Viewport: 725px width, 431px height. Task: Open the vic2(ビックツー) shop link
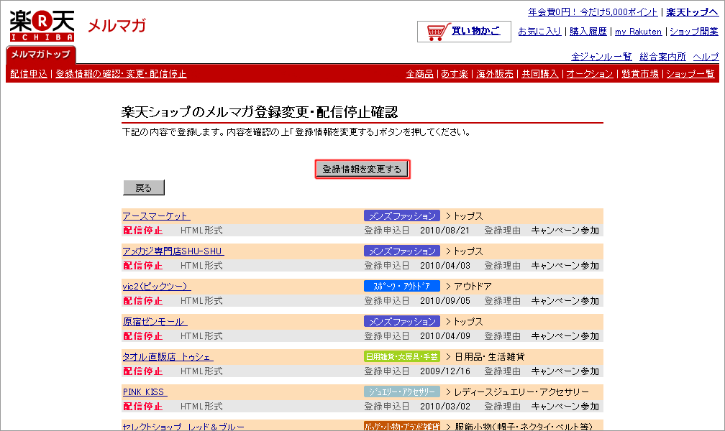[x=156, y=286]
